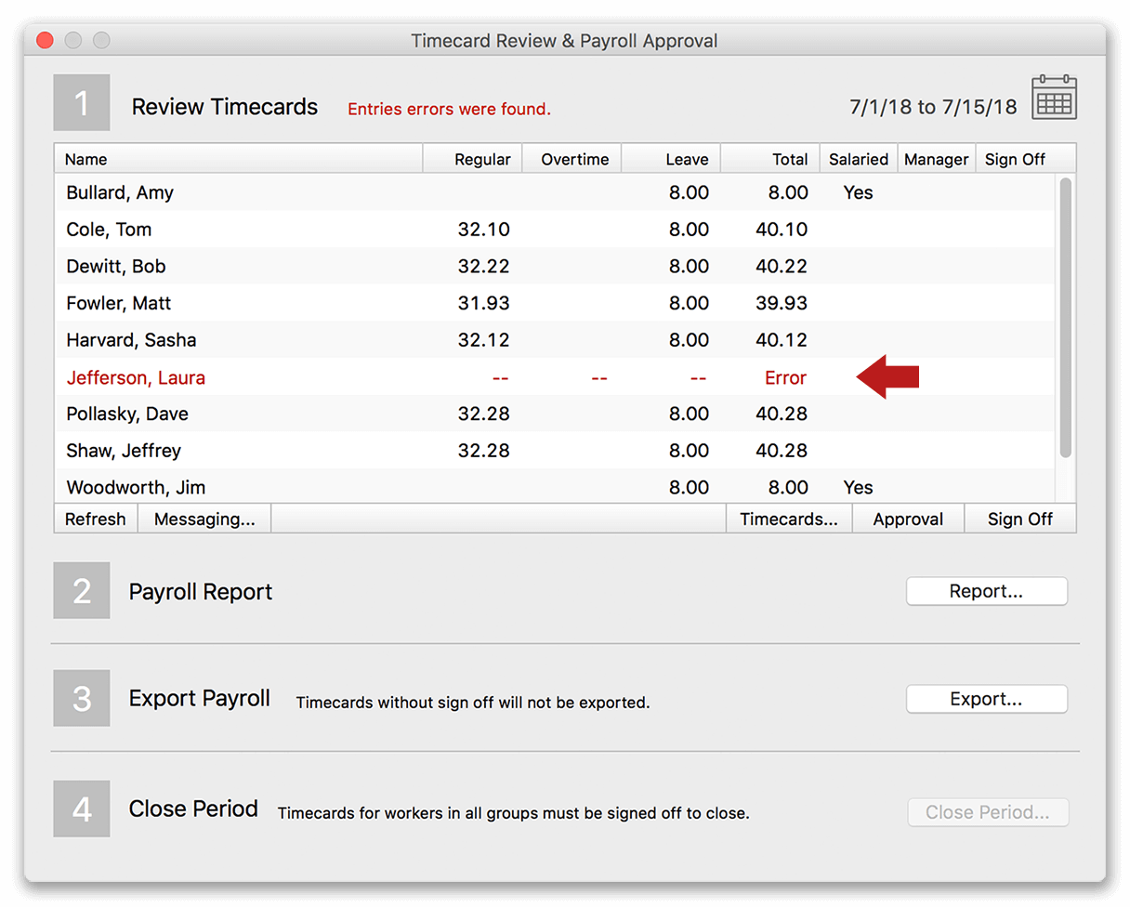1130x907 pixels.
Task: Export payroll with the Export button
Action: point(986,699)
